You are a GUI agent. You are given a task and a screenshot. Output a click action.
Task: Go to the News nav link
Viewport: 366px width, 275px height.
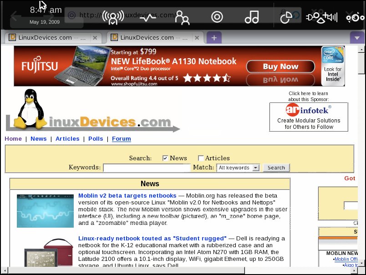39,139
